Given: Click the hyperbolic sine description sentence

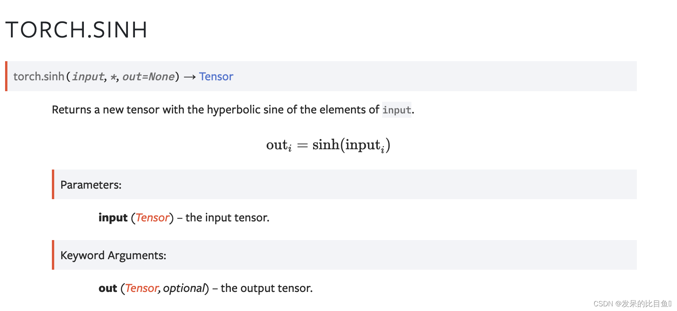Looking at the screenshot, I should 233,110.
